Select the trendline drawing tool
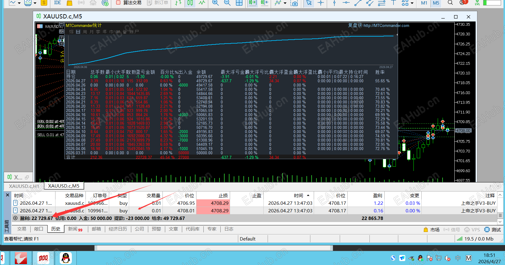This screenshot has width=505, height=265. [x=358, y=3]
